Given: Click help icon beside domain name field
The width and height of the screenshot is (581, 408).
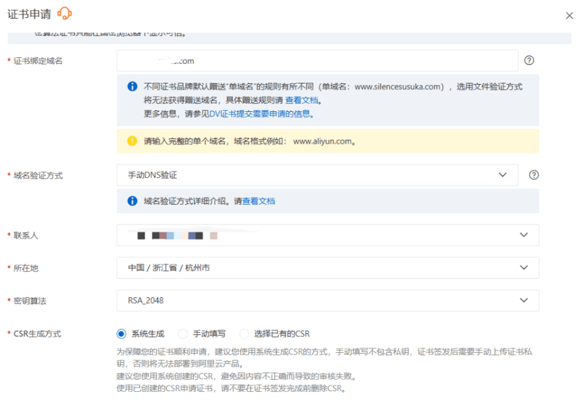Looking at the screenshot, I should click(529, 61).
